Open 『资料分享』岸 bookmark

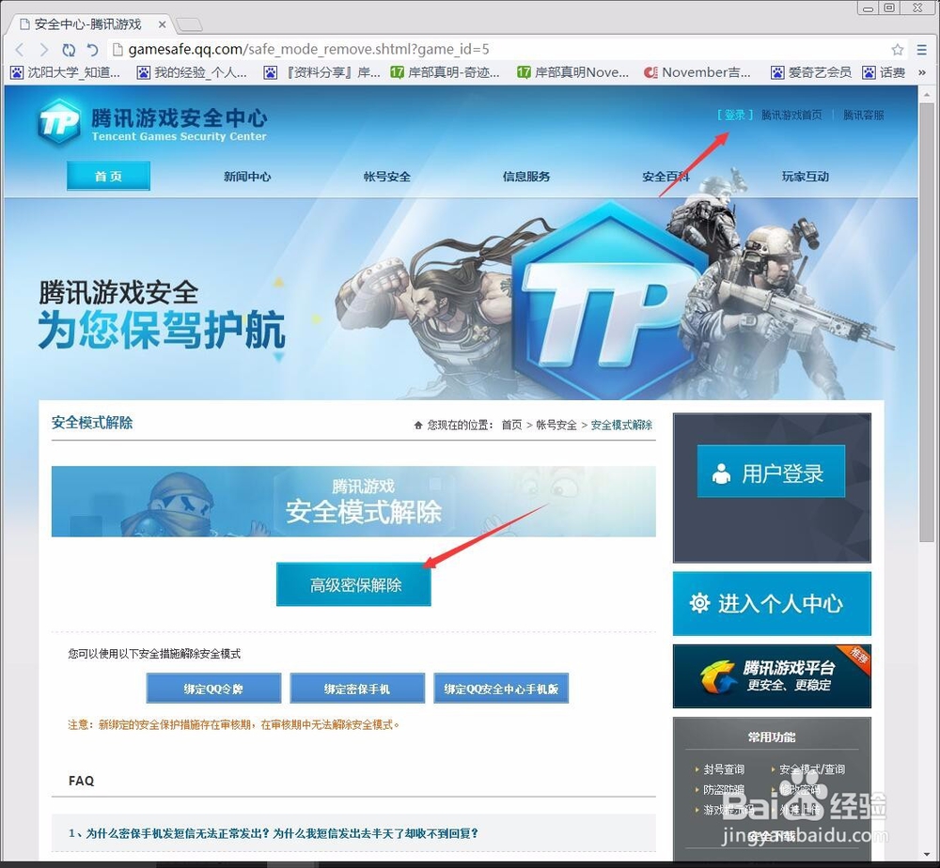(321, 72)
